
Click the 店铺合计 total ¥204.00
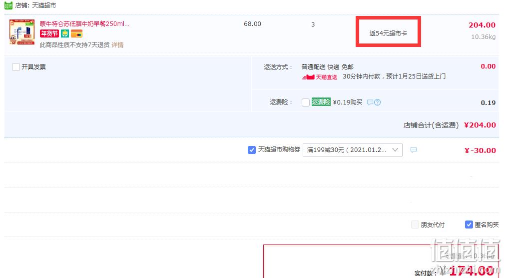pos(480,125)
